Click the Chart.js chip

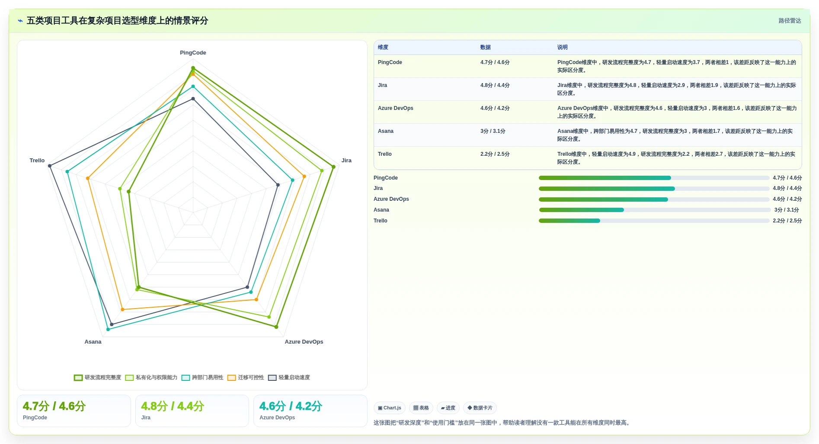(390, 408)
